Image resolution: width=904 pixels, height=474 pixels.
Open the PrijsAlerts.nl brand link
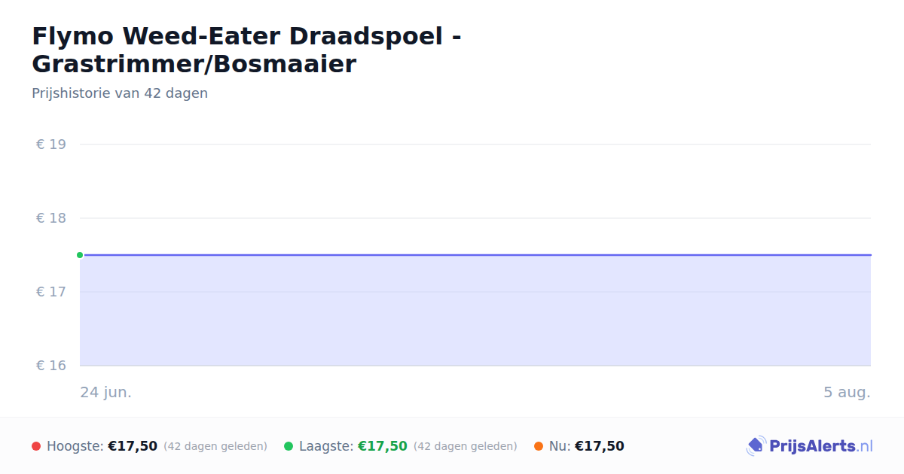click(x=809, y=446)
